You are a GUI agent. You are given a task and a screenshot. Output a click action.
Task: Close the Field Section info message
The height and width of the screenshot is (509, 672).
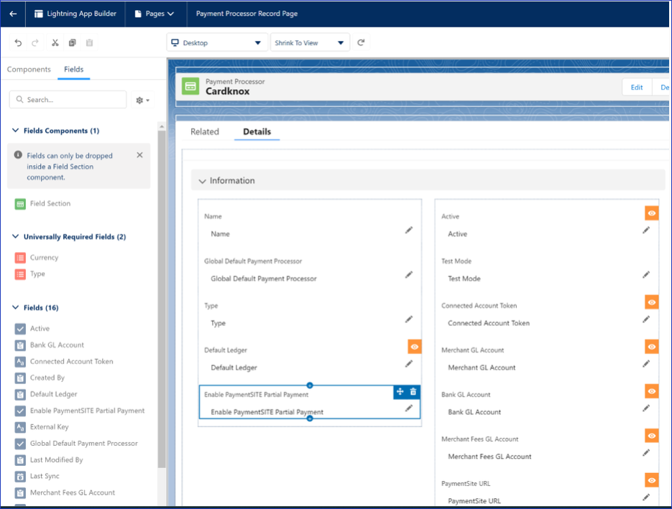(139, 155)
